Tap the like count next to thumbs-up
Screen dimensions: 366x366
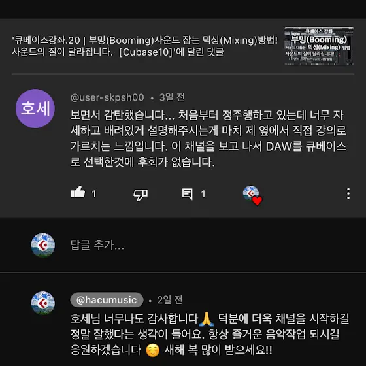tap(94, 194)
